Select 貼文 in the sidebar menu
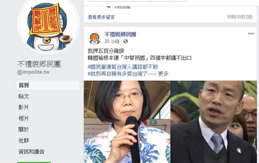The height and width of the screenshot is (163, 259). [x=24, y=96]
